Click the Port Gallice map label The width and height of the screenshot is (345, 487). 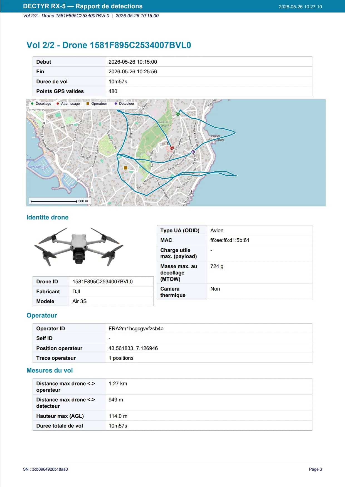tap(37, 167)
